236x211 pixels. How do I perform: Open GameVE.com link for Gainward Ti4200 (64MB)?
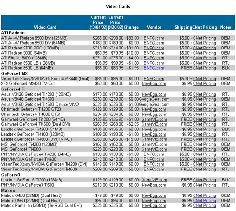[x=154, y=119]
